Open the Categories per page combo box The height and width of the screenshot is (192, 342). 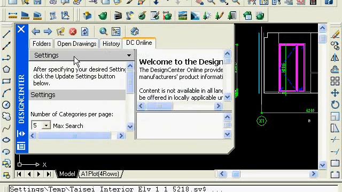tap(41, 126)
